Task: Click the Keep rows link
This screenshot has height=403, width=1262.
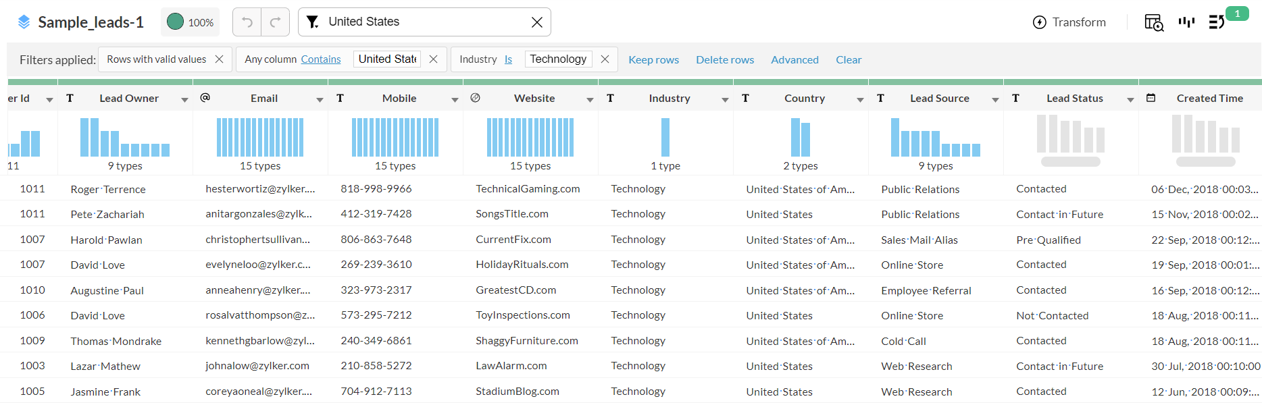Action: coord(653,59)
